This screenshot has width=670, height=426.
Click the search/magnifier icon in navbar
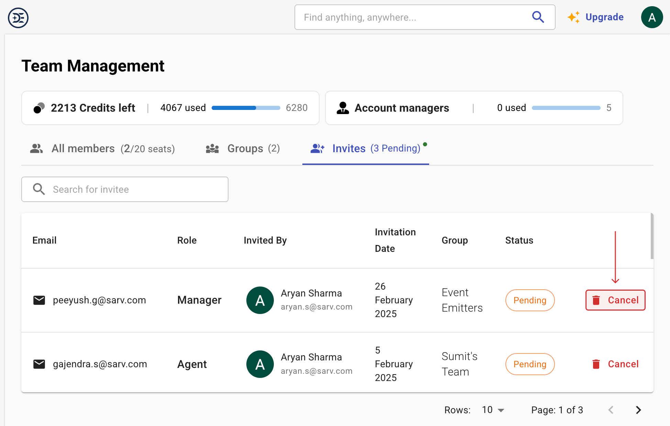click(538, 17)
